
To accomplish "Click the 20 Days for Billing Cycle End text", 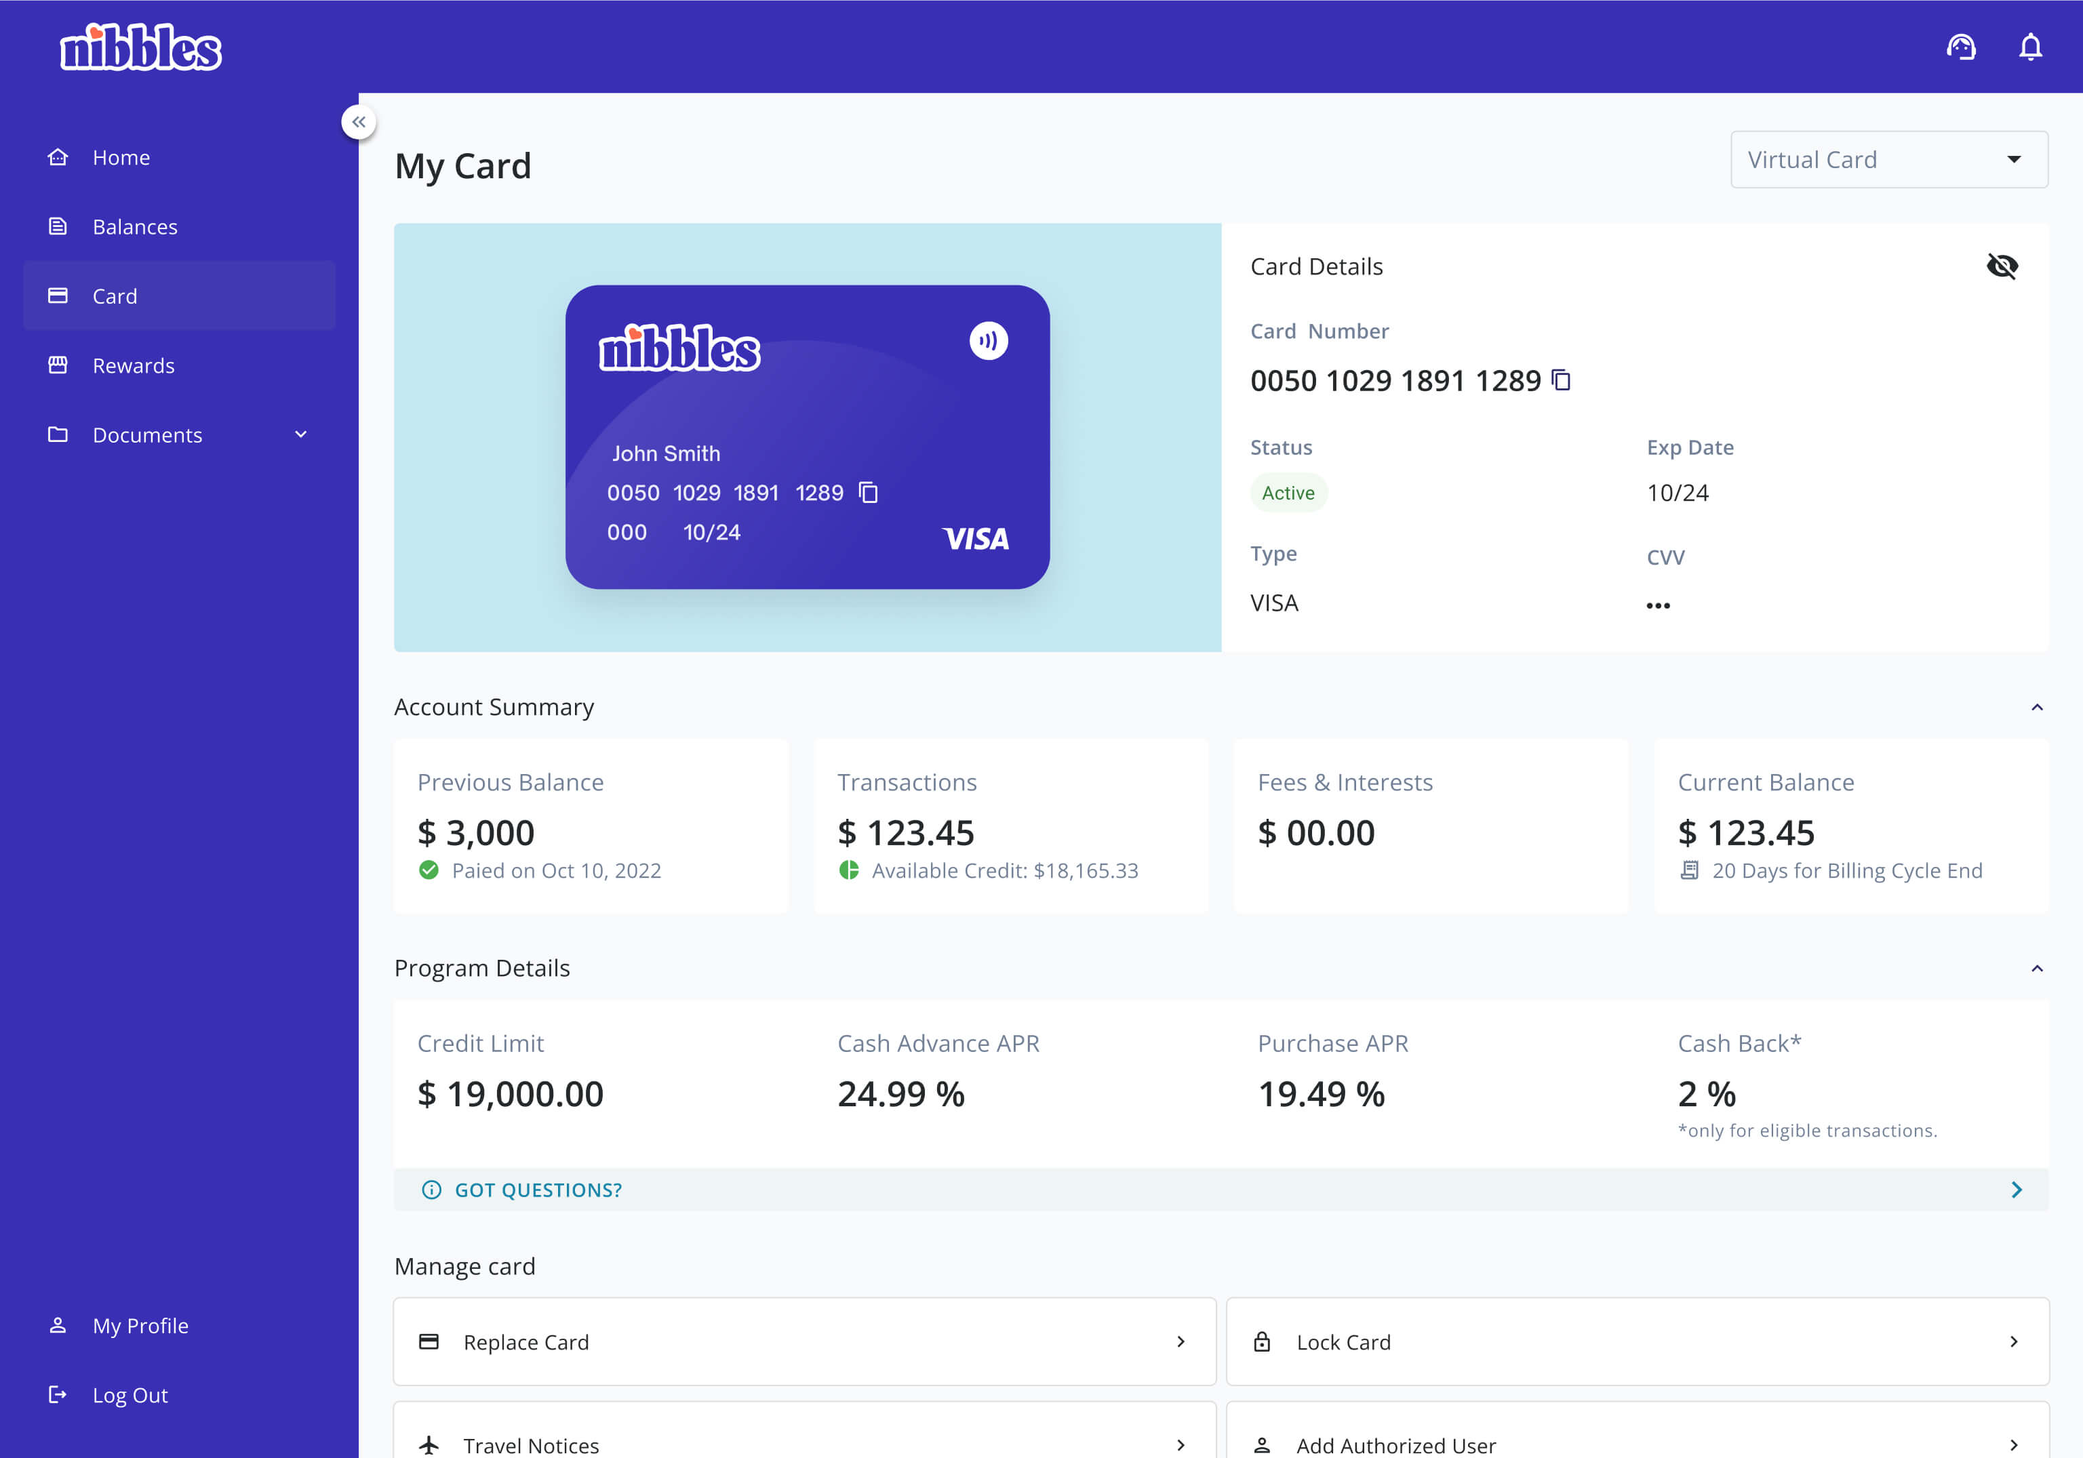I will (x=1847, y=870).
